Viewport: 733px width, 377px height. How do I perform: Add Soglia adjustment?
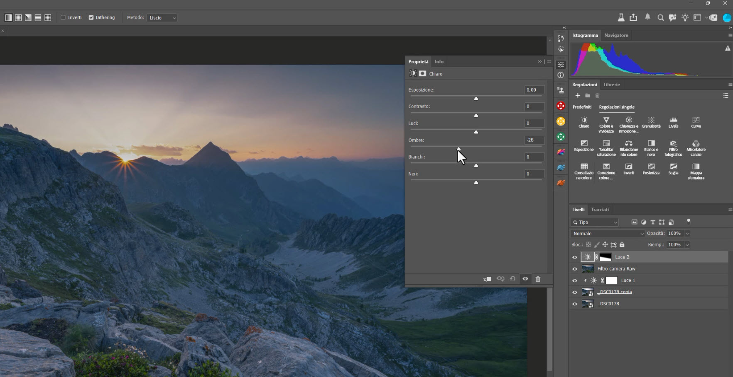673,169
